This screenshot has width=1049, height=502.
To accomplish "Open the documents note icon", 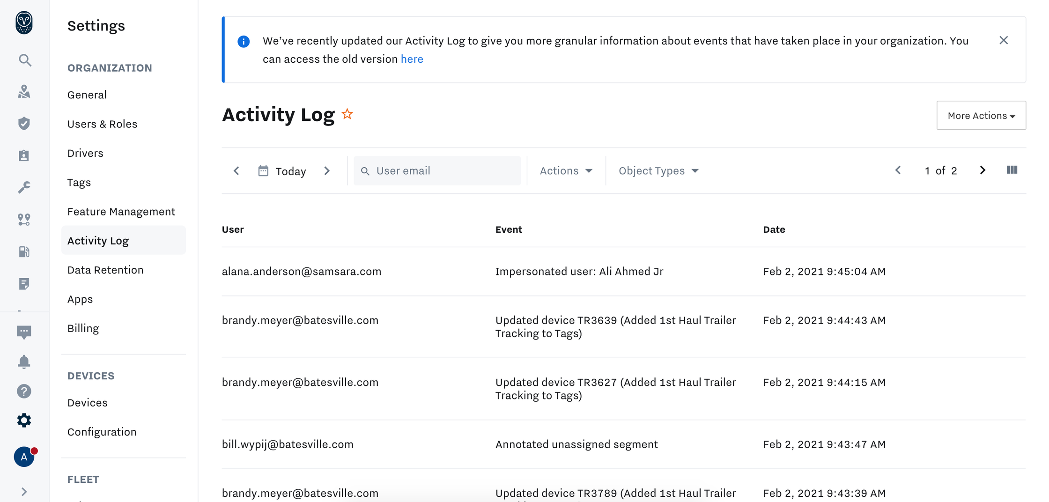I will pos(24,284).
